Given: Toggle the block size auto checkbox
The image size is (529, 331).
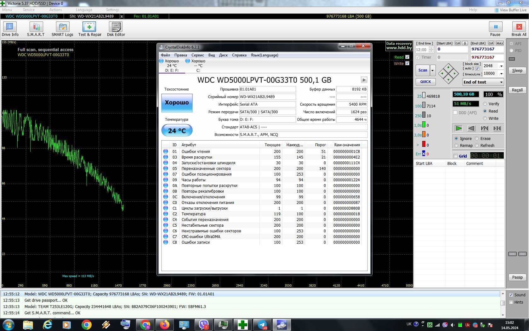Looking at the screenshot, I should [477, 68].
